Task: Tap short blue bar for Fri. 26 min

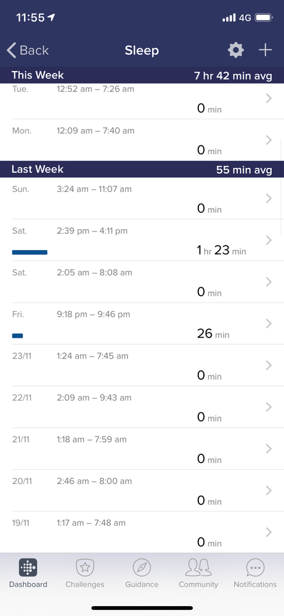Action: click(x=18, y=336)
